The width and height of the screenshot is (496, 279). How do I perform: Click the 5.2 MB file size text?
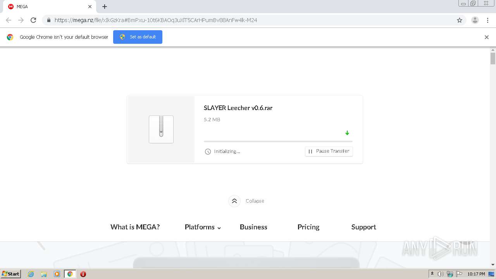click(212, 119)
